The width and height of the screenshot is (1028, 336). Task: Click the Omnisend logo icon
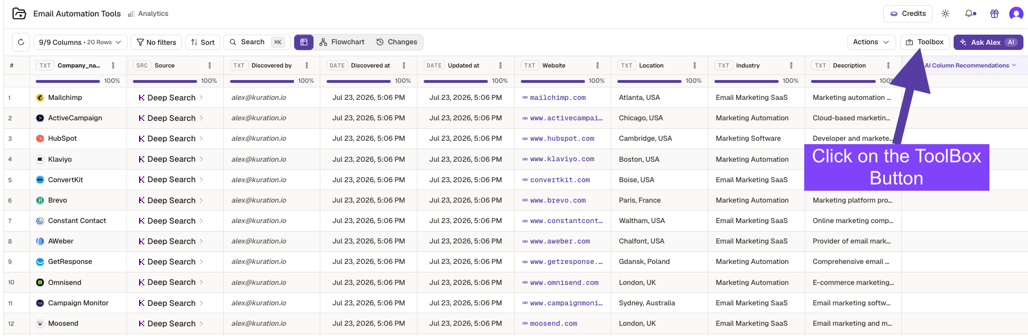[x=40, y=283]
